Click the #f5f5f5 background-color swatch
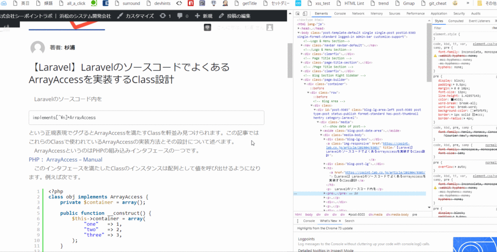This screenshot has width=497, height=252. [471, 110]
